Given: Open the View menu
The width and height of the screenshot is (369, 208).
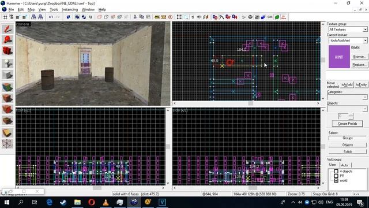Looking at the screenshot, I should [42, 10].
